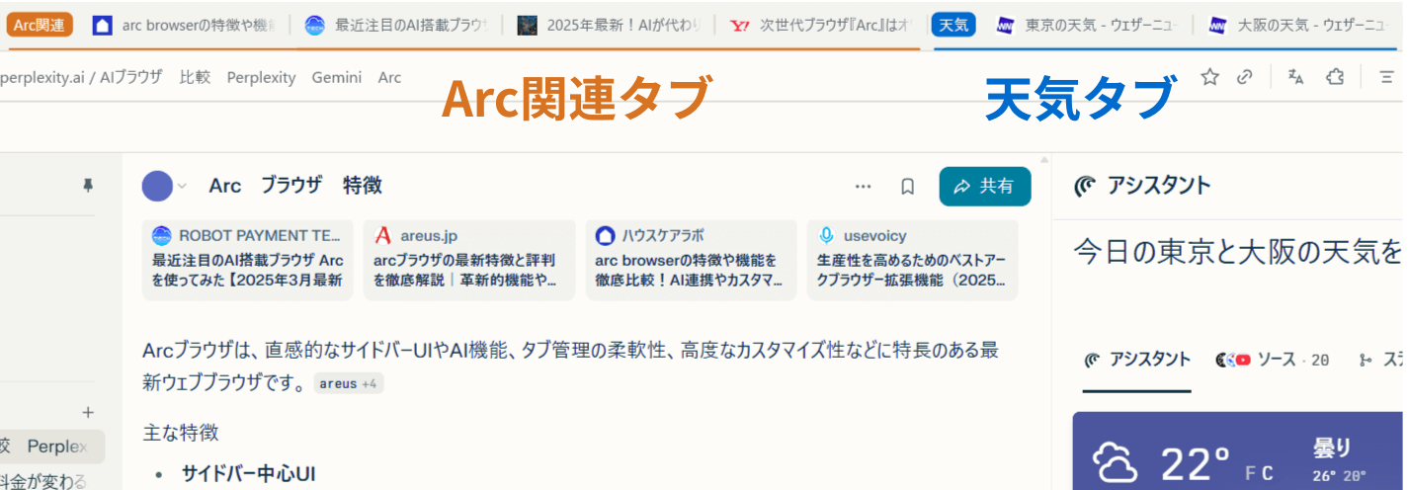Collapse the 天気 tab group label
The height and width of the screenshot is (490, 1408).
(953, 25)
